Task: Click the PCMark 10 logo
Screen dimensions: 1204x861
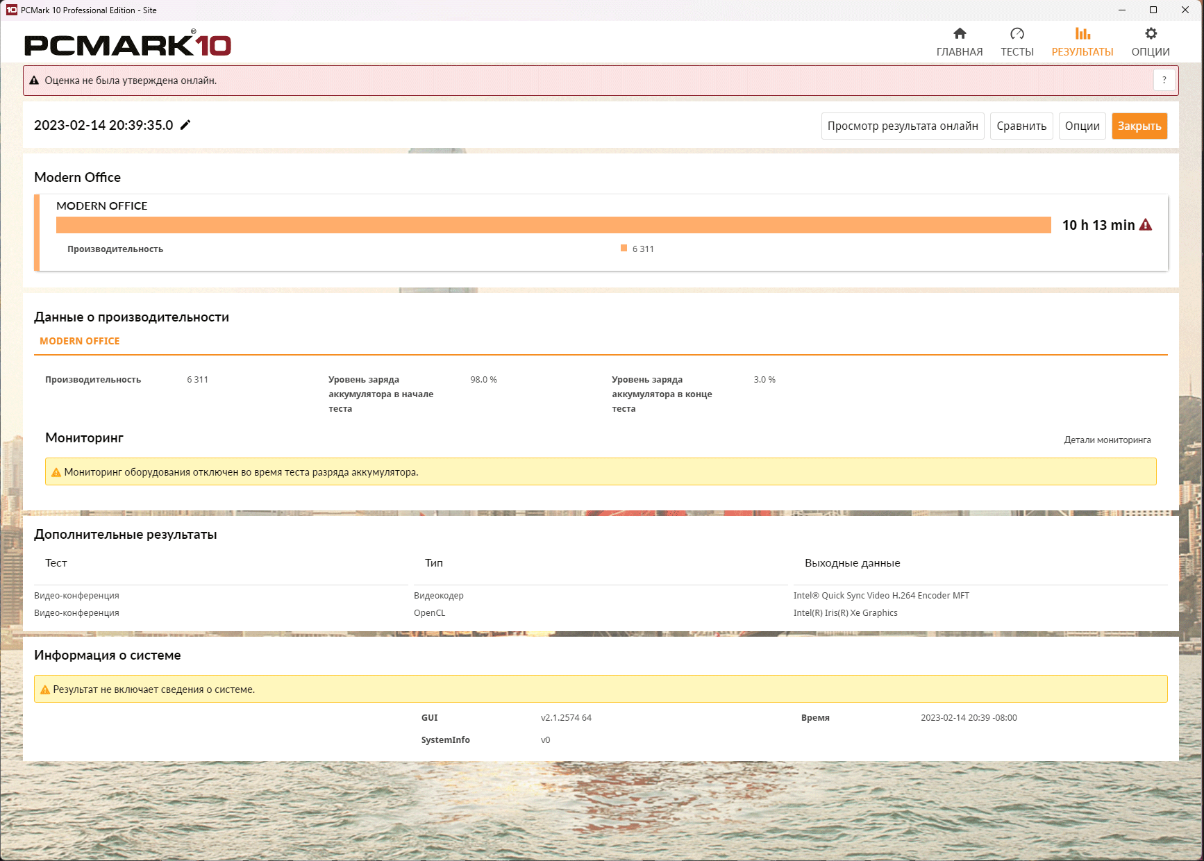Action: (128, 44)
